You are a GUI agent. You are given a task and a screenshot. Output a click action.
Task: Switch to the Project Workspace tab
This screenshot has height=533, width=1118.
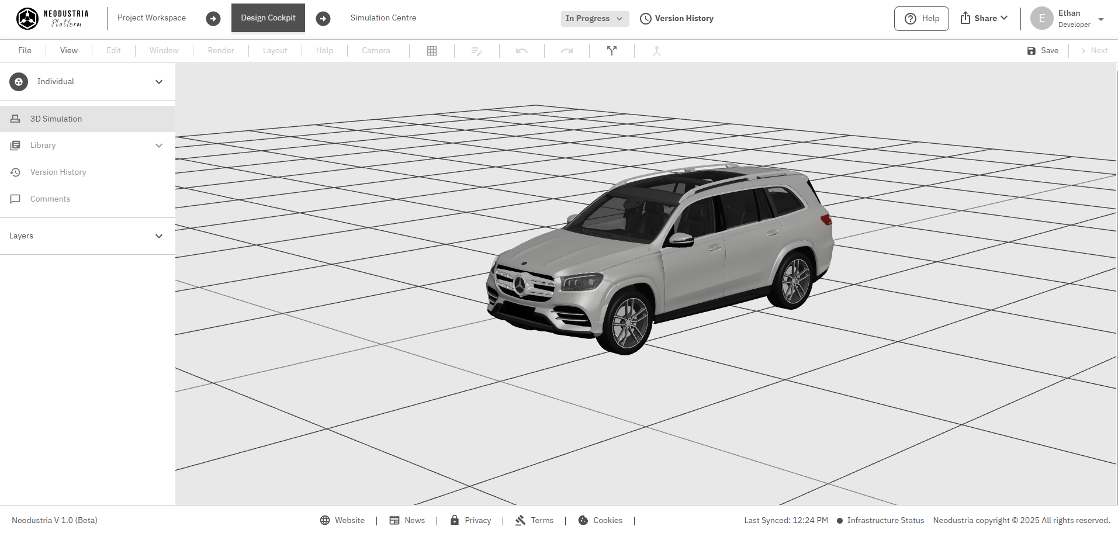(x=151, y=18)
